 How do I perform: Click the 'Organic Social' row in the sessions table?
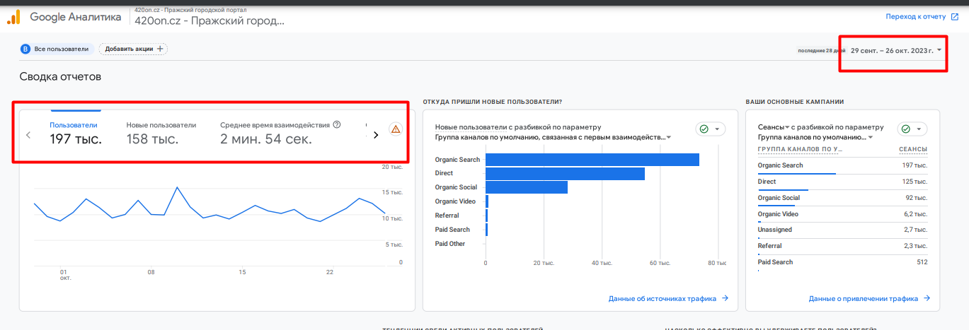click(842, 198)
